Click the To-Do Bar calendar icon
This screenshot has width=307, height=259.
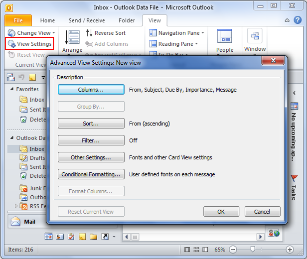294,106
